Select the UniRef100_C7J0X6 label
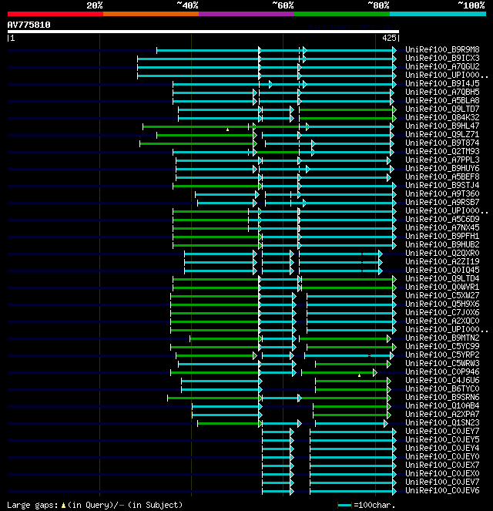The image size is (493, 511). [442, 312]
